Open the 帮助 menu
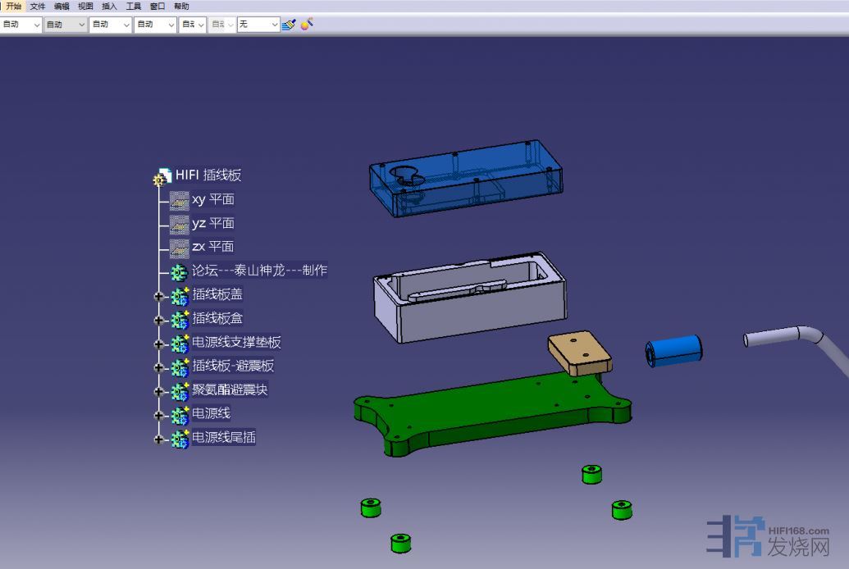849x569 pixels. (x=181, y=6)
